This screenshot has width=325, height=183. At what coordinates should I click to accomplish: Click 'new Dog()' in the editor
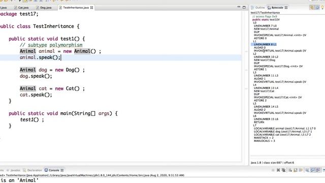coord(68,70)
